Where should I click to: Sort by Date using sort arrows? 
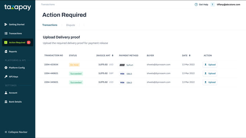tap(190, 55)
